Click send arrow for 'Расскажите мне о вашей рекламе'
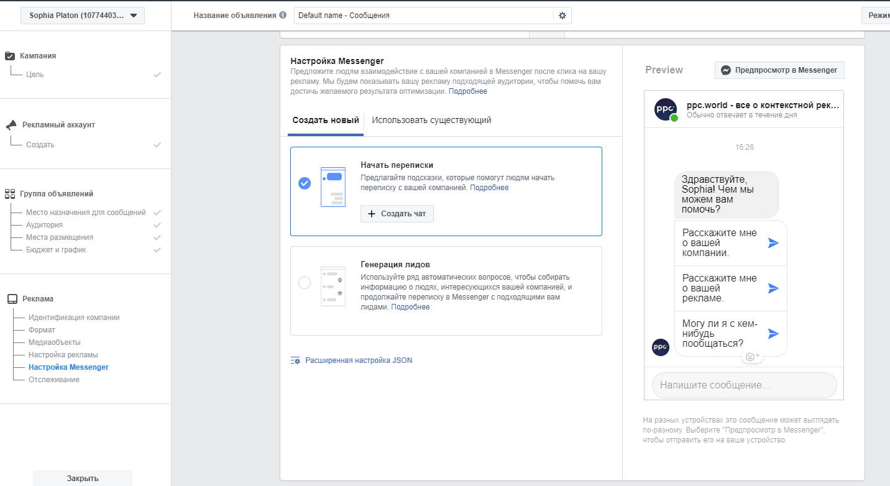890x486 pixels. click(773, 288)
